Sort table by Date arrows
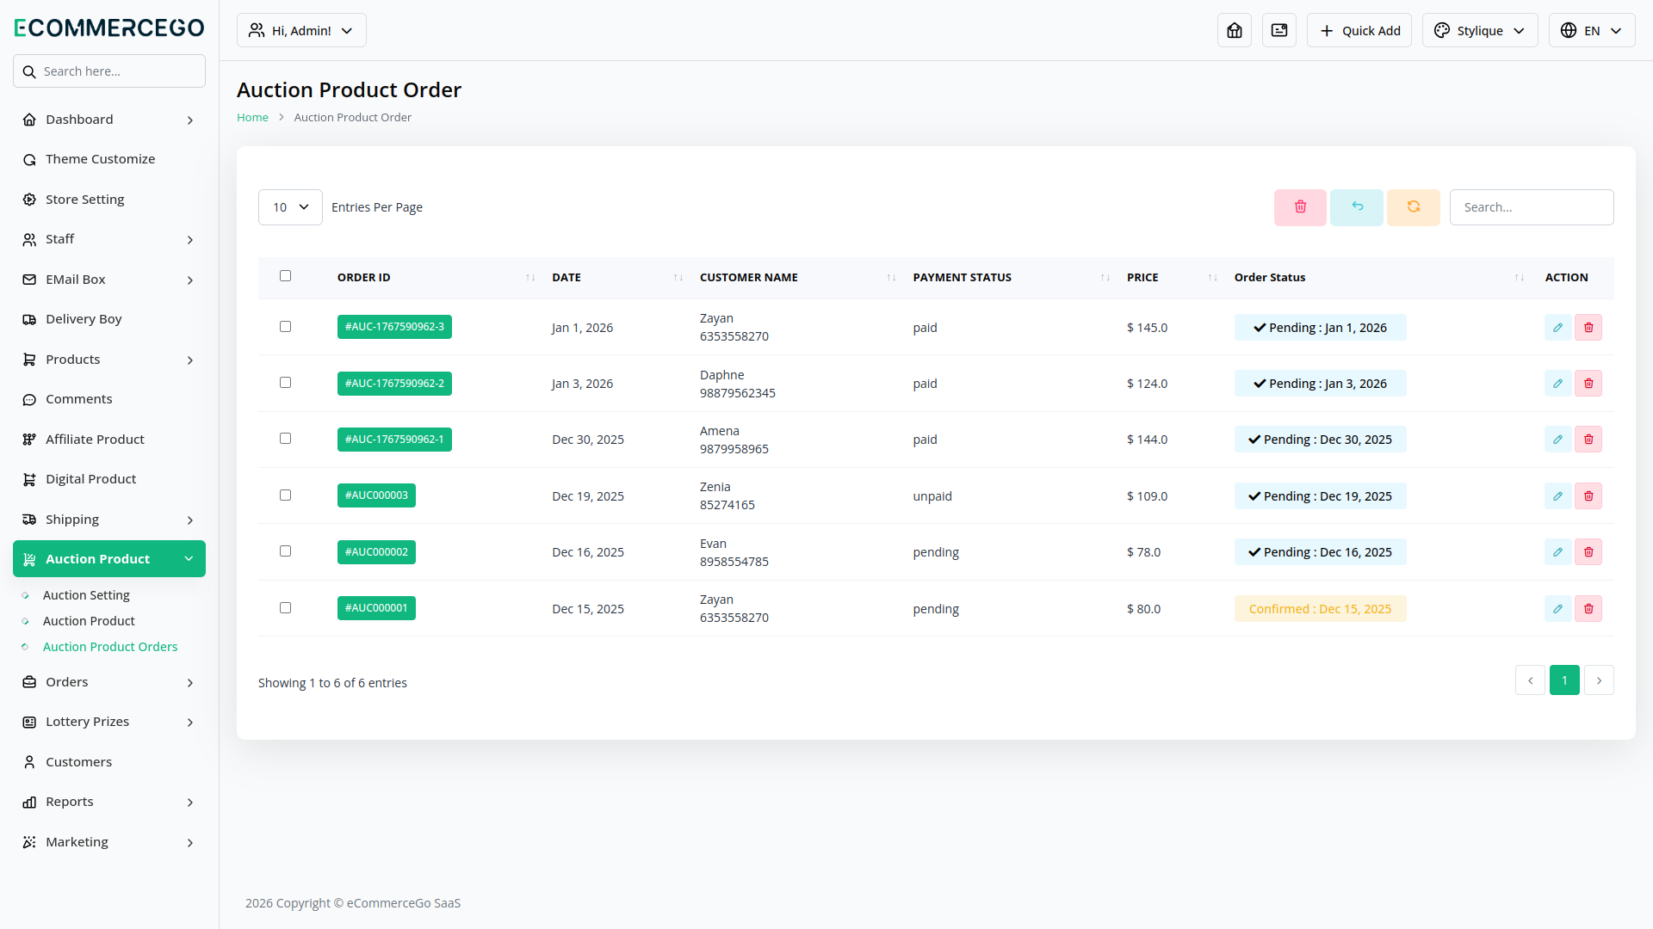The image size is (1653, 929). tap(678, 278)
